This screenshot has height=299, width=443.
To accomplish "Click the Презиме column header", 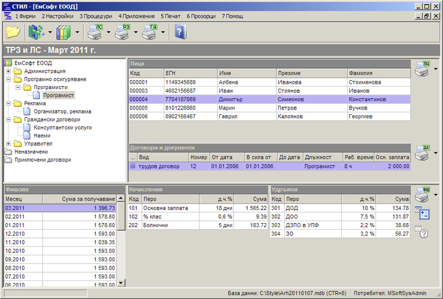I will point(312,73).
